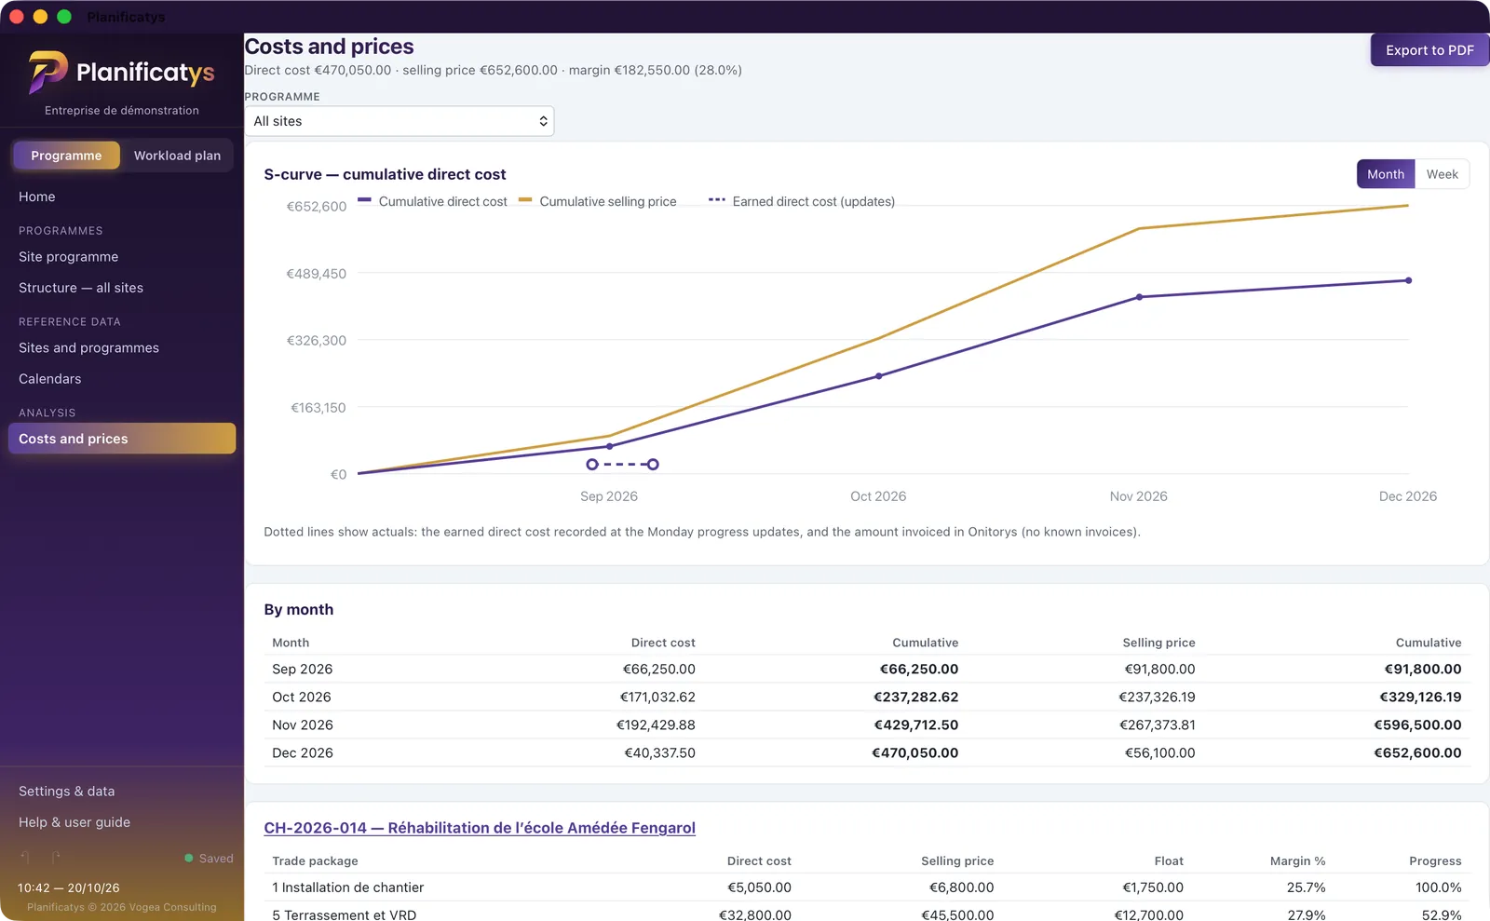This screenshot has height=921, width=1490.
Task: Go to Calendars reference data
Action: (x=50, y=379)
